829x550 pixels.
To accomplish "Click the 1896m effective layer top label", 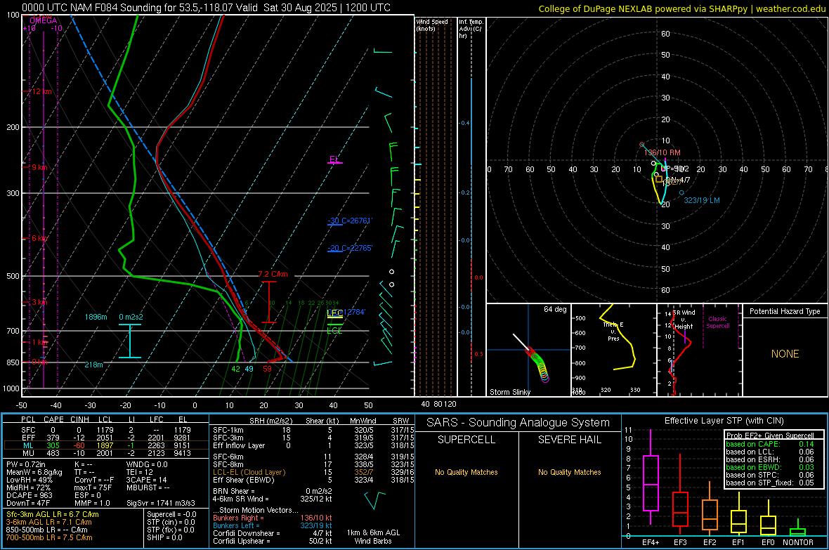I will (96, 317).
